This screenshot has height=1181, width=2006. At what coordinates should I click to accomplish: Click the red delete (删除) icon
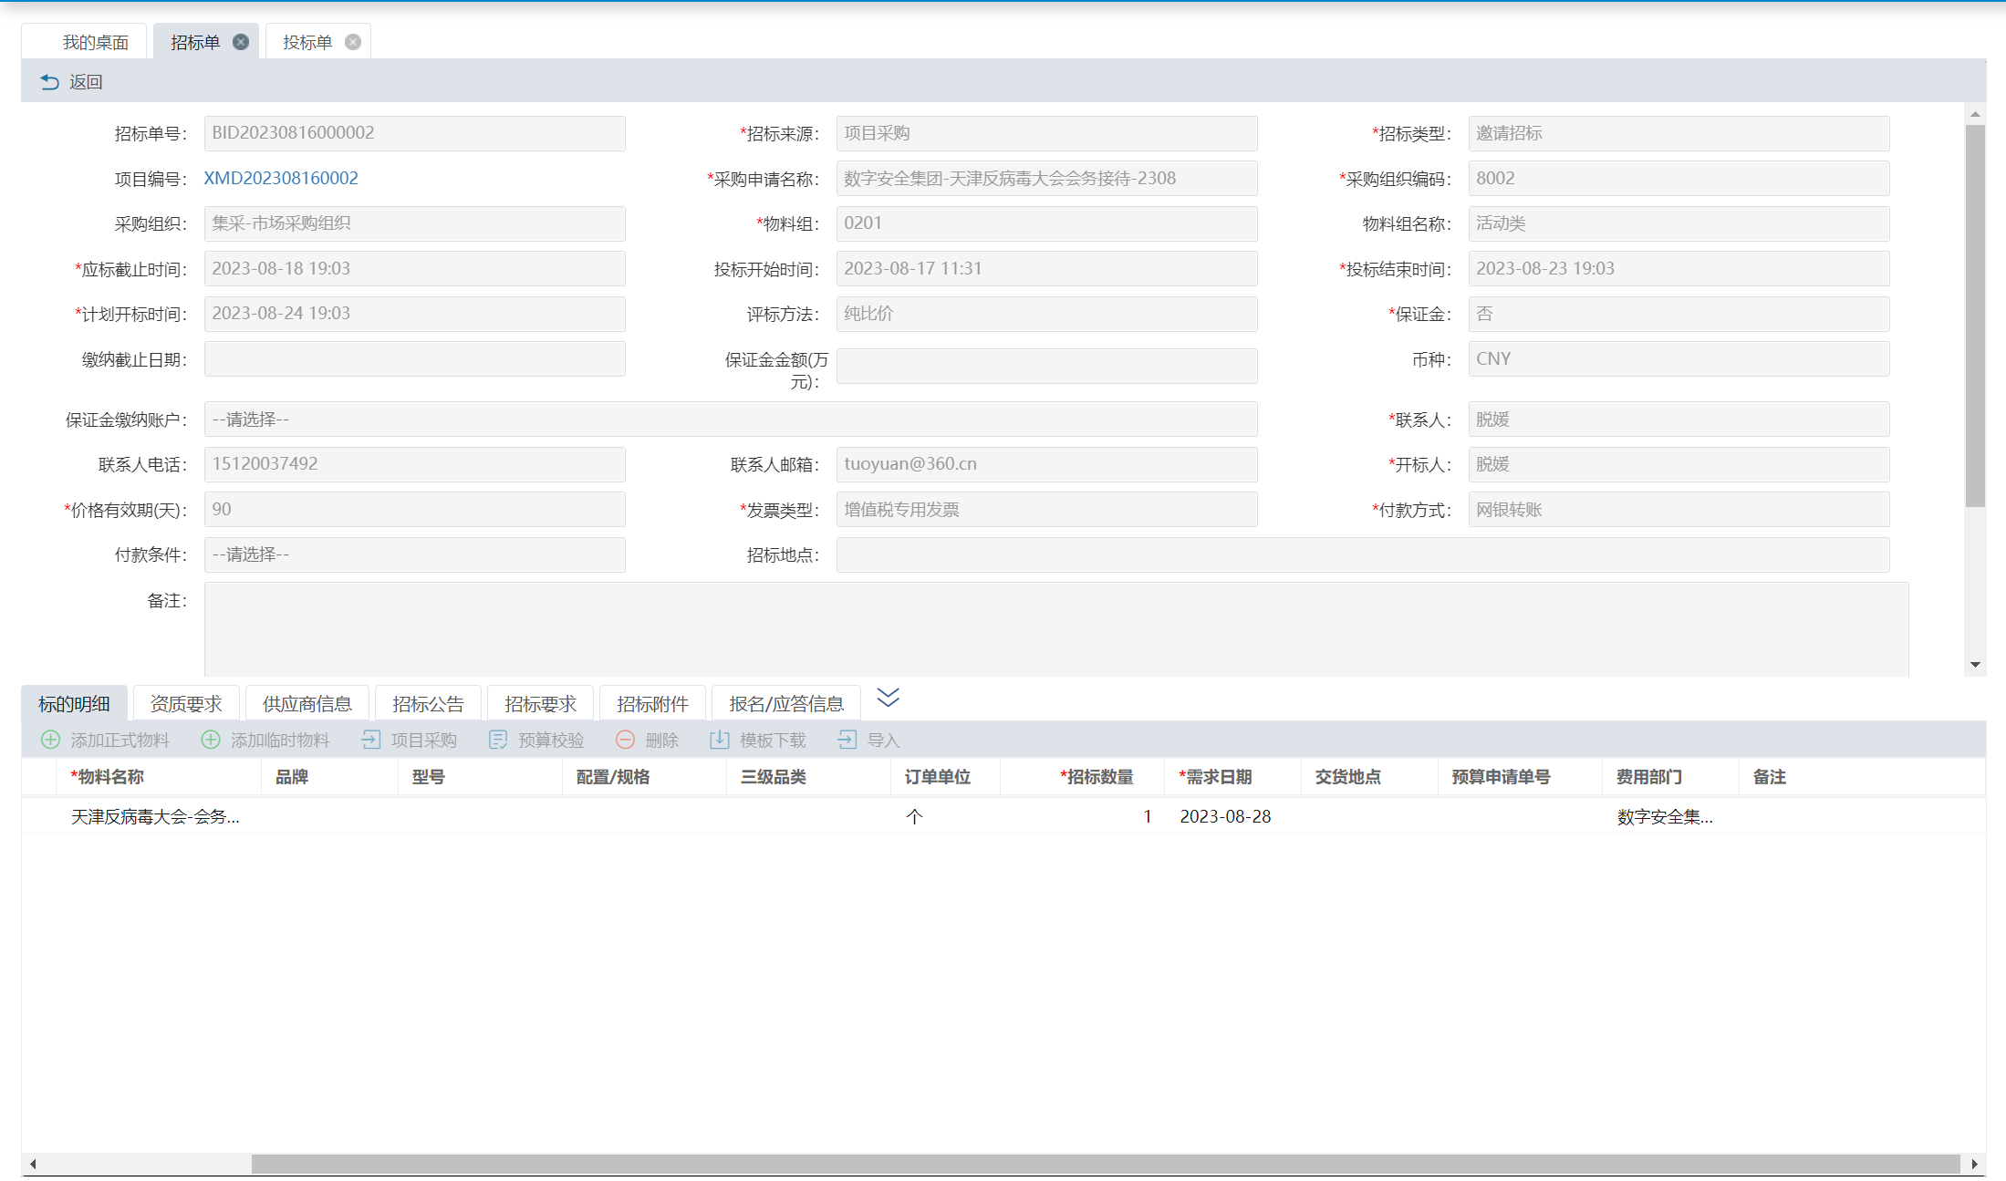(x=625, y=740)
